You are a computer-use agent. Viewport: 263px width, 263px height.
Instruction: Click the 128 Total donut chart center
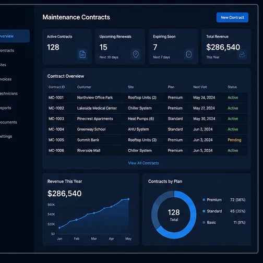coord(174,215)
